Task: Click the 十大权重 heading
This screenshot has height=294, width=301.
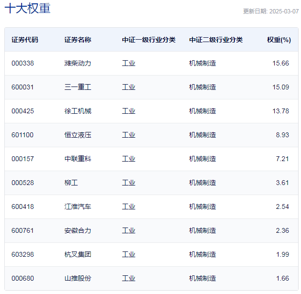Action: coord(27,9)
